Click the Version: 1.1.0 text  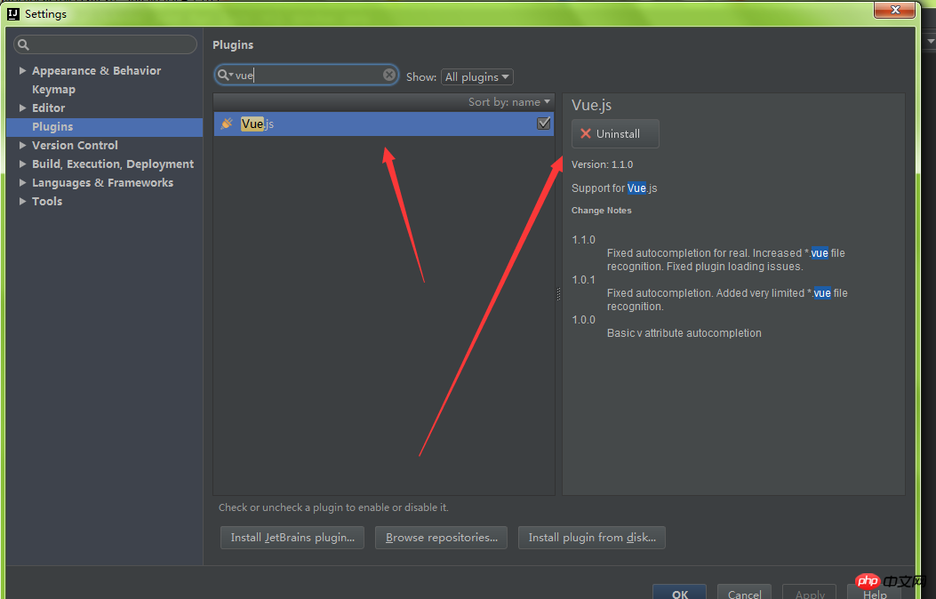click(x=603, y=164)
